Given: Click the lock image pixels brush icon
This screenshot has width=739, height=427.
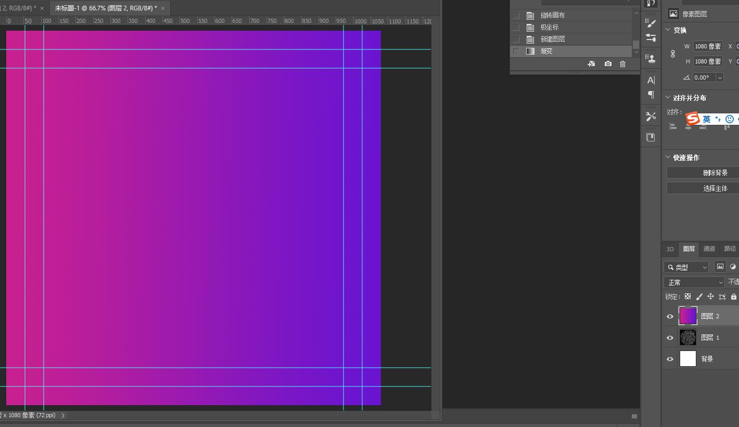Looking at the screenshot, I should 699,296.
